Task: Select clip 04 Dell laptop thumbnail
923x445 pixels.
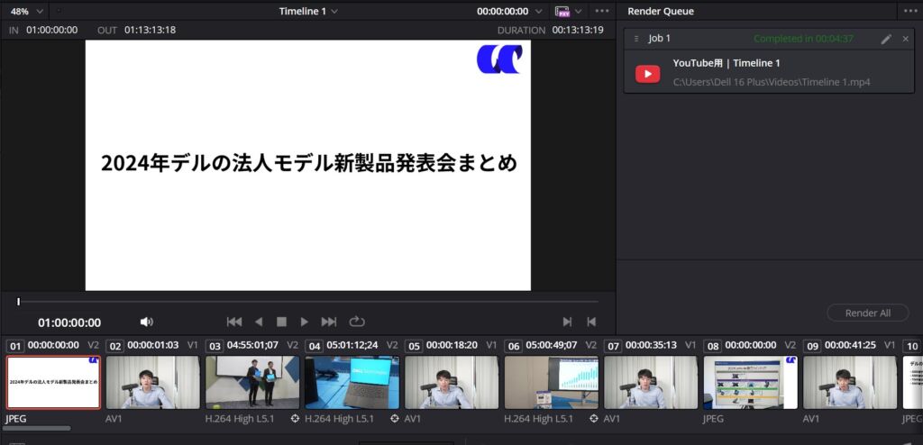Action: pyautogui.click(x=352, y=383)
